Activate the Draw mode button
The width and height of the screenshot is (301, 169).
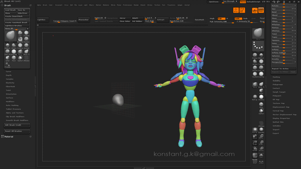[236, 10]
